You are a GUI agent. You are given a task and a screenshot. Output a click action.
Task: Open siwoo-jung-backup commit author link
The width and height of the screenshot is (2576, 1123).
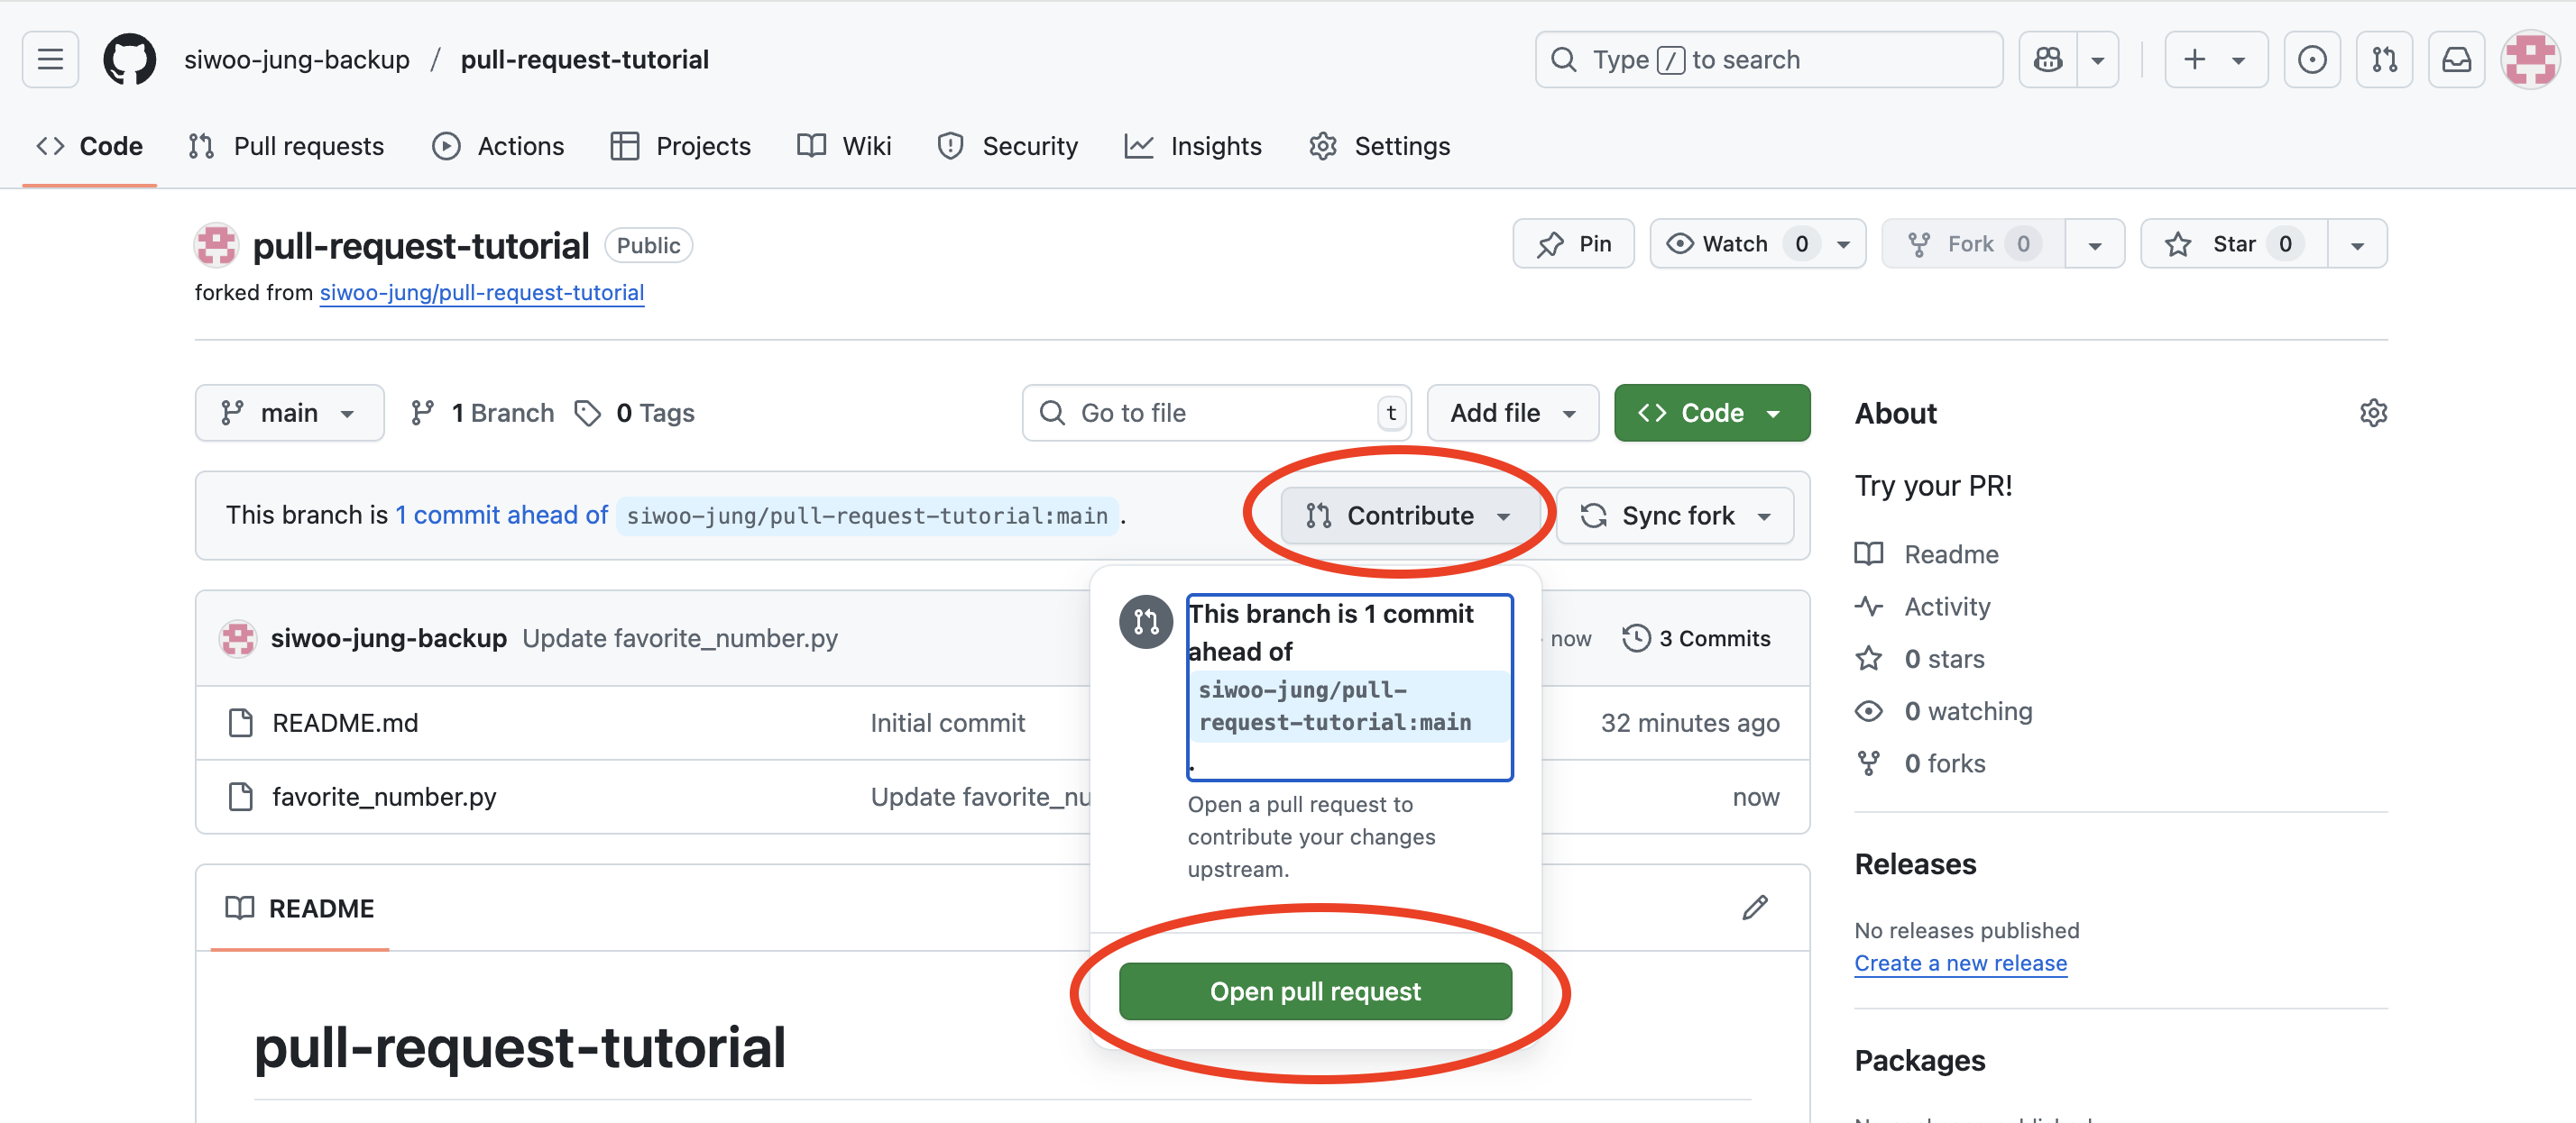click(388, 638)
